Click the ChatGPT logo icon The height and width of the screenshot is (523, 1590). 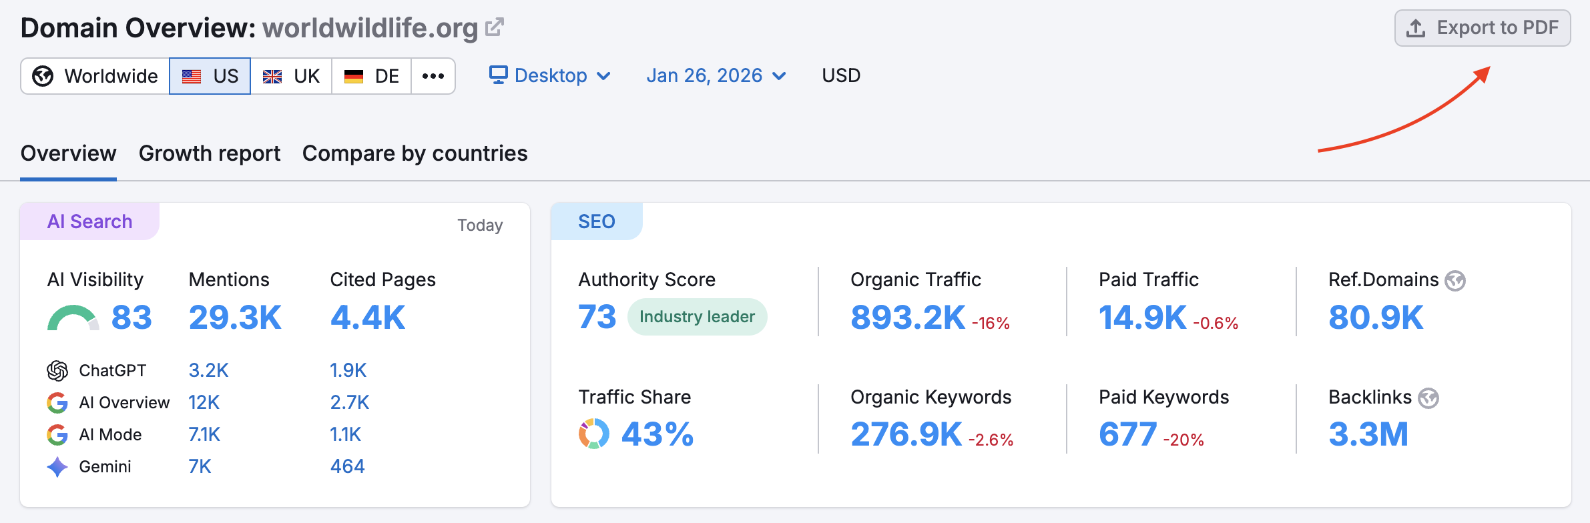coord(57,370)
